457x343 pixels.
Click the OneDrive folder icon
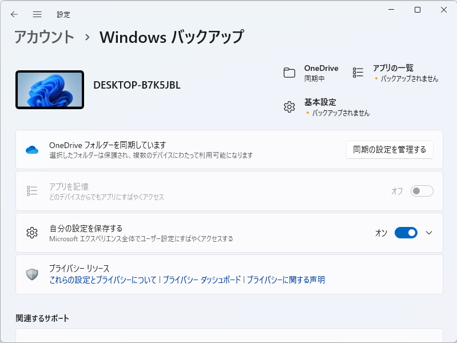[289, 73]
